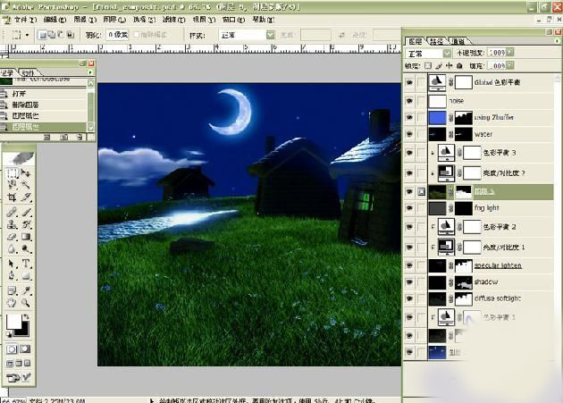Open marquee style dropdown in options bar

(270, 35)
